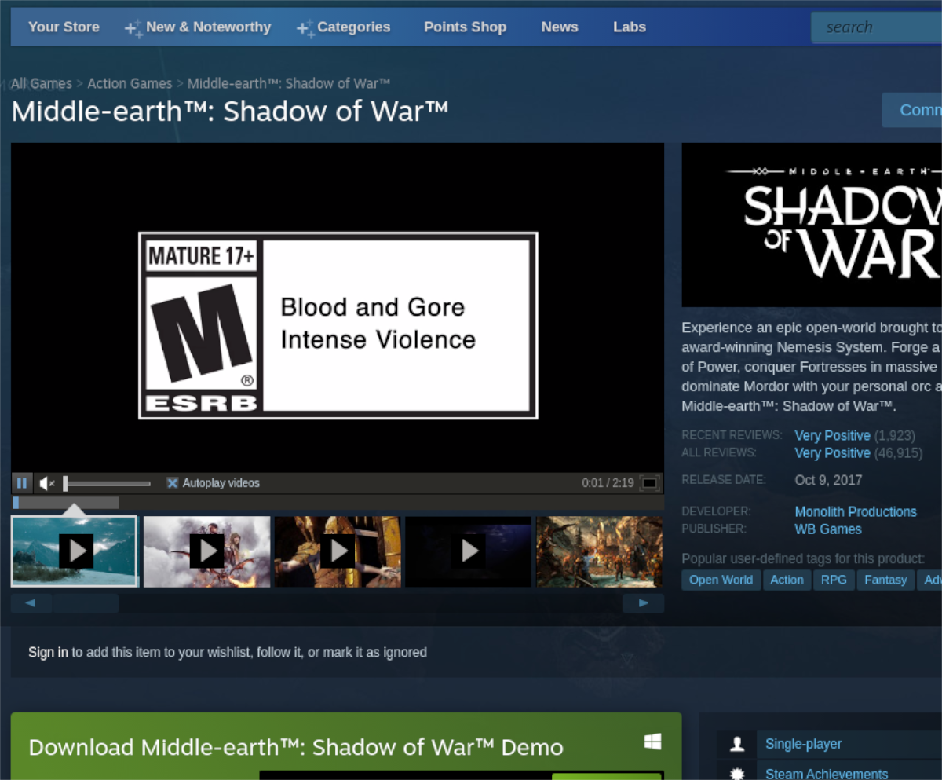Click the store search field

(x=875, y=27)
